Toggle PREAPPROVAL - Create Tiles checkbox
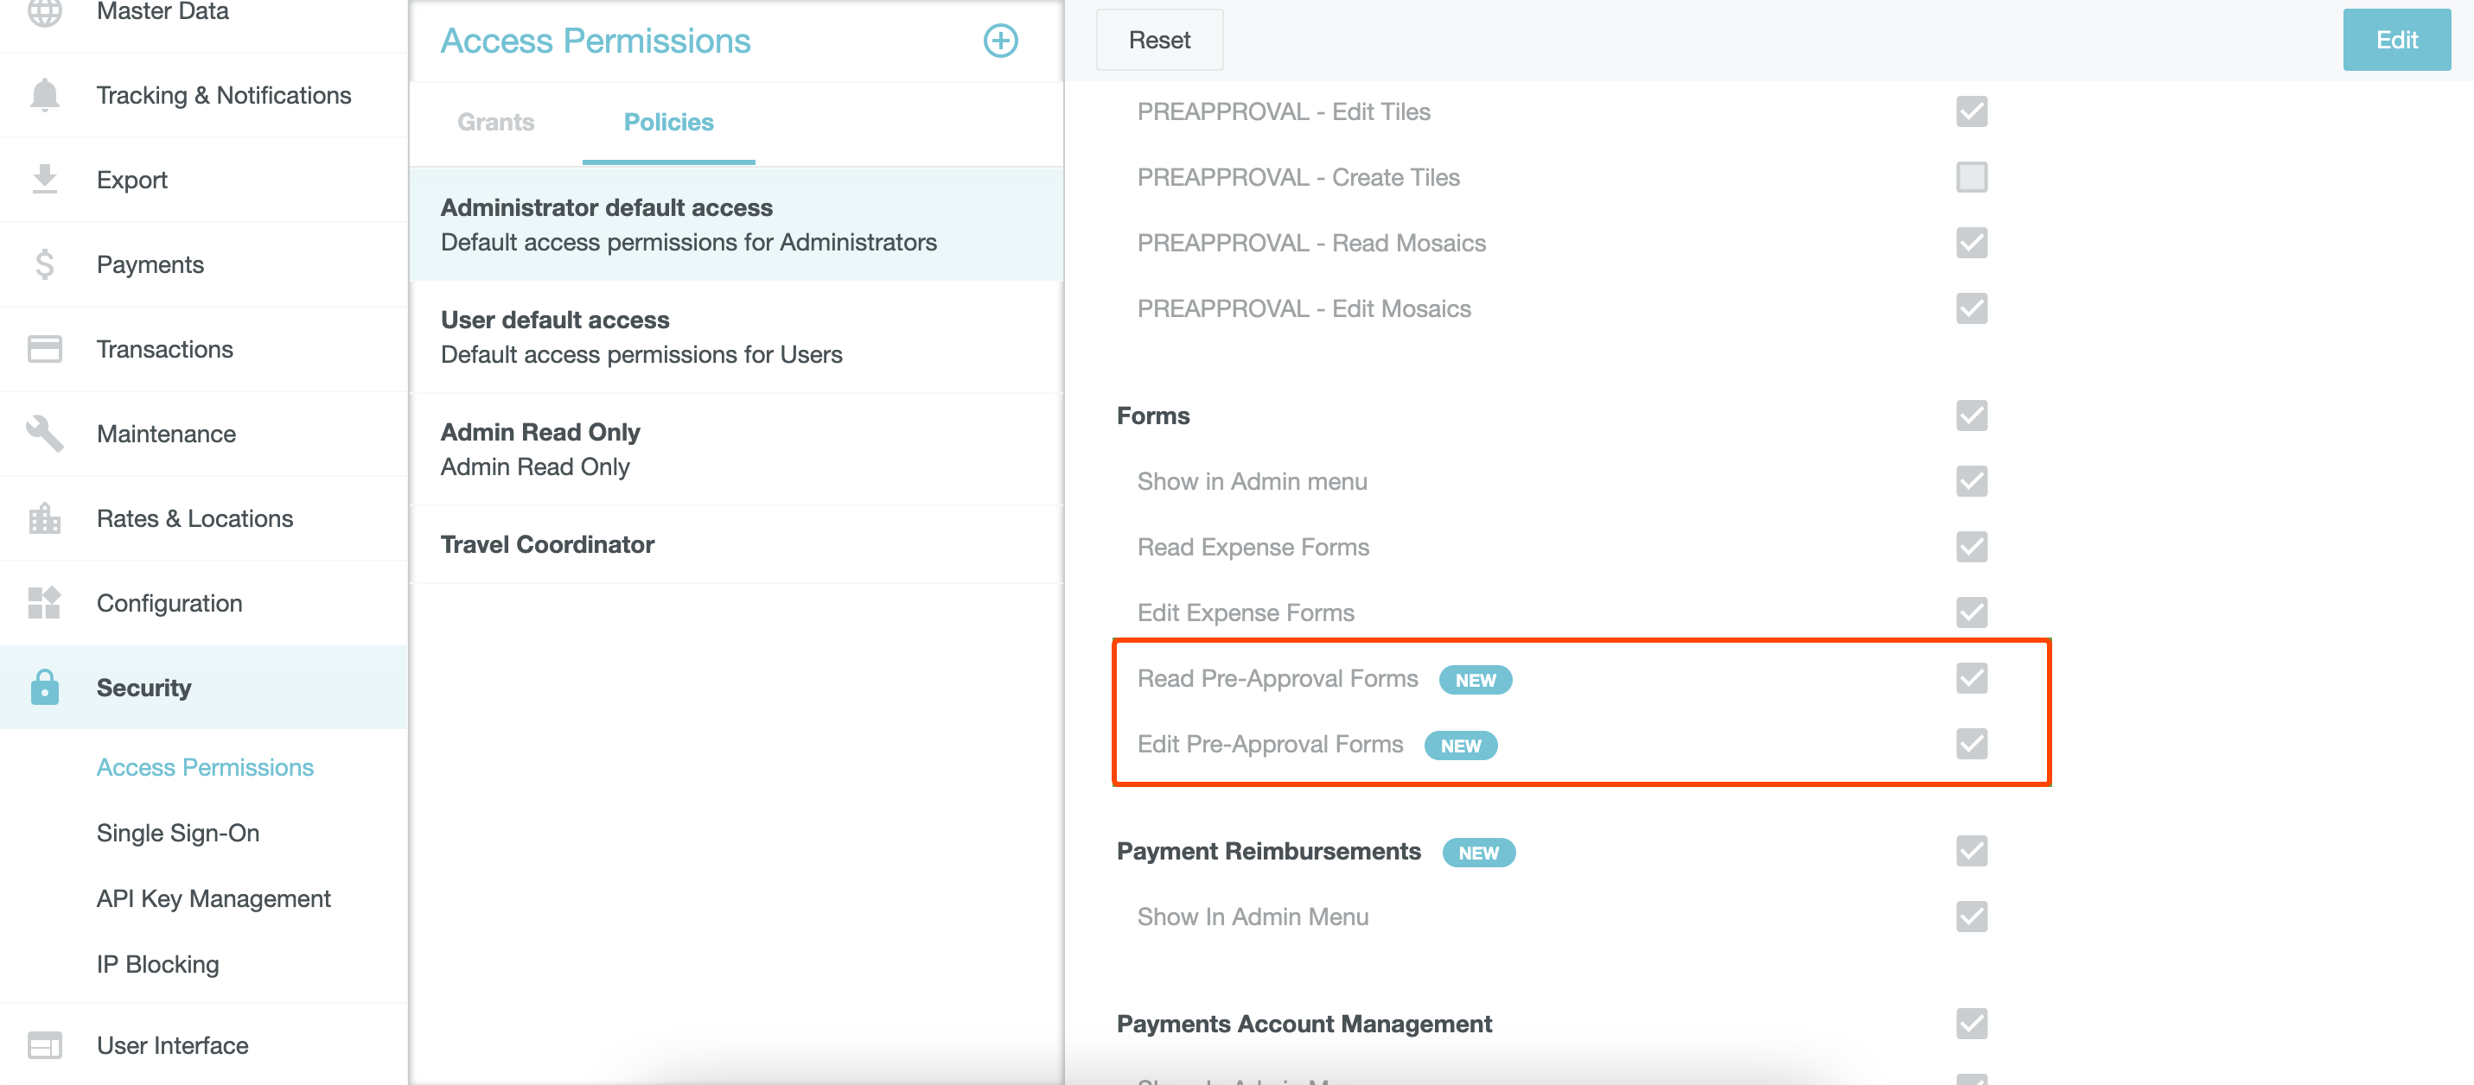The image size is (2474, 1085). tap(1971, 178)
